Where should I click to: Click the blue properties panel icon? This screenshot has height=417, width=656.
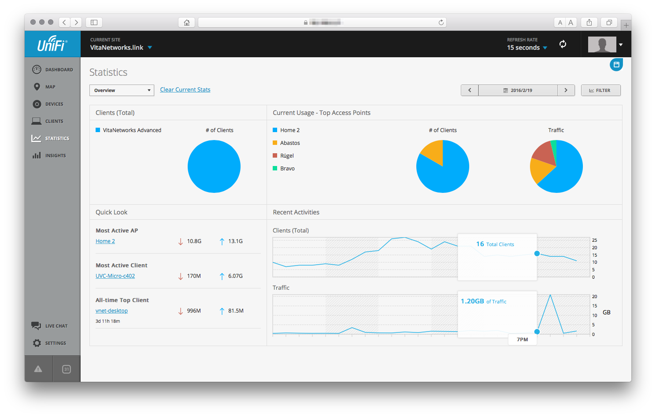(616, 65)
